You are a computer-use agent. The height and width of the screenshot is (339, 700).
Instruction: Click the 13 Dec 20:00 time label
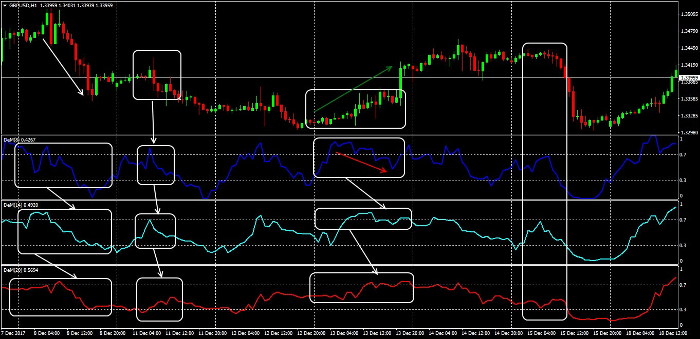(410, 333)
